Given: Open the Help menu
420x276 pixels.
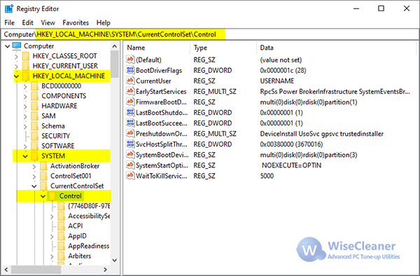Looking at the screenshot, I should 104,23.
